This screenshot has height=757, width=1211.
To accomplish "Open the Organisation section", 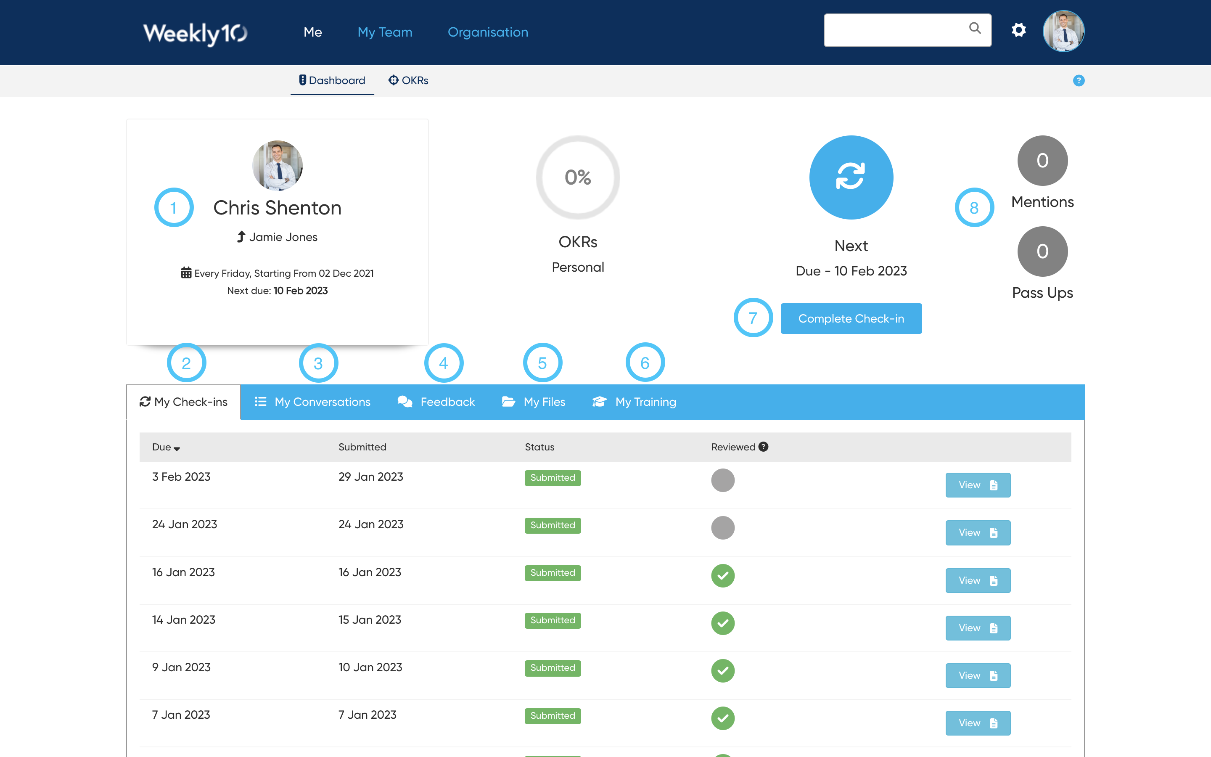I will pos(487,32).
